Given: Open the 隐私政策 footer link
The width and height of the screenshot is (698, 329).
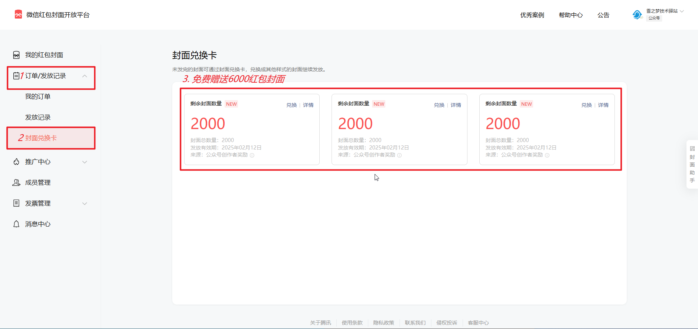Looking at the screenshot, I should point(384,323).
